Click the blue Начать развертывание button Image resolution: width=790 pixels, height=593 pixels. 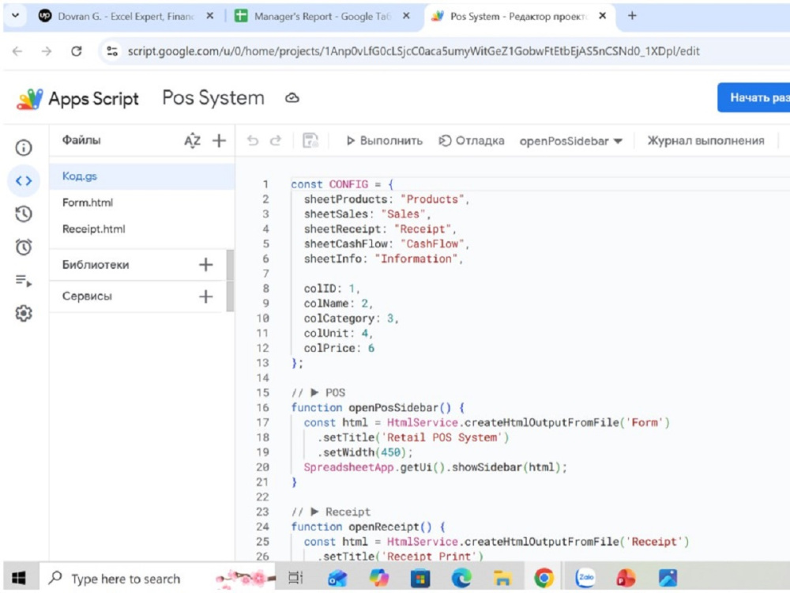coord(754,97)
